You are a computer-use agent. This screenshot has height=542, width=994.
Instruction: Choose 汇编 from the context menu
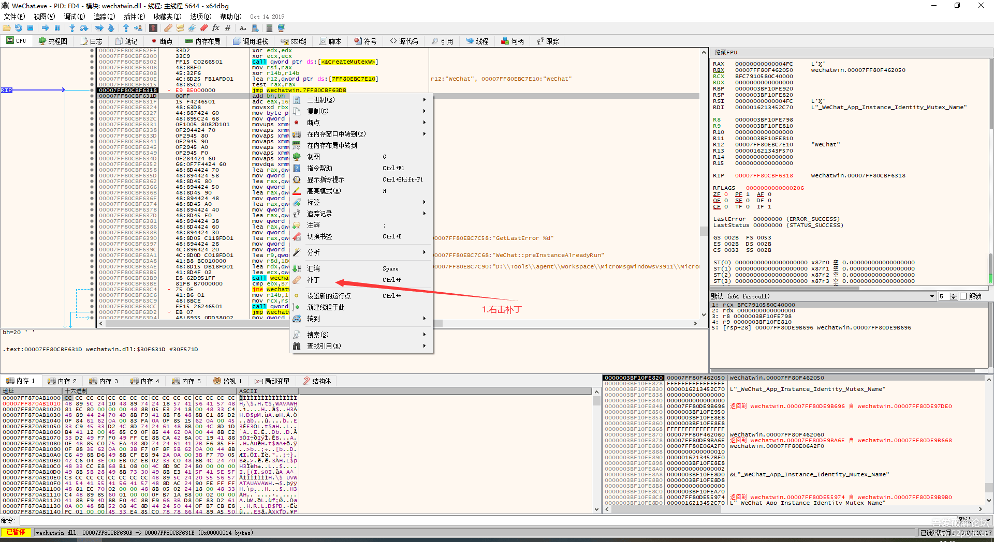pos(313,268)
